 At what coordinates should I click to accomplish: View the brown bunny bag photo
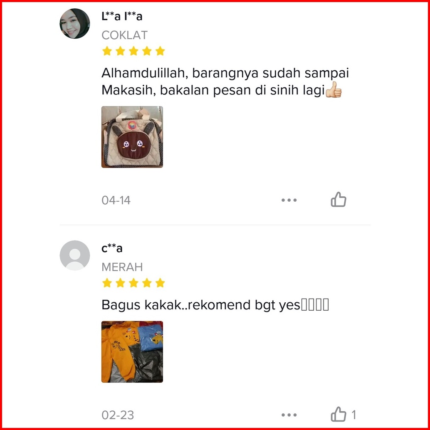pos(132,137)
